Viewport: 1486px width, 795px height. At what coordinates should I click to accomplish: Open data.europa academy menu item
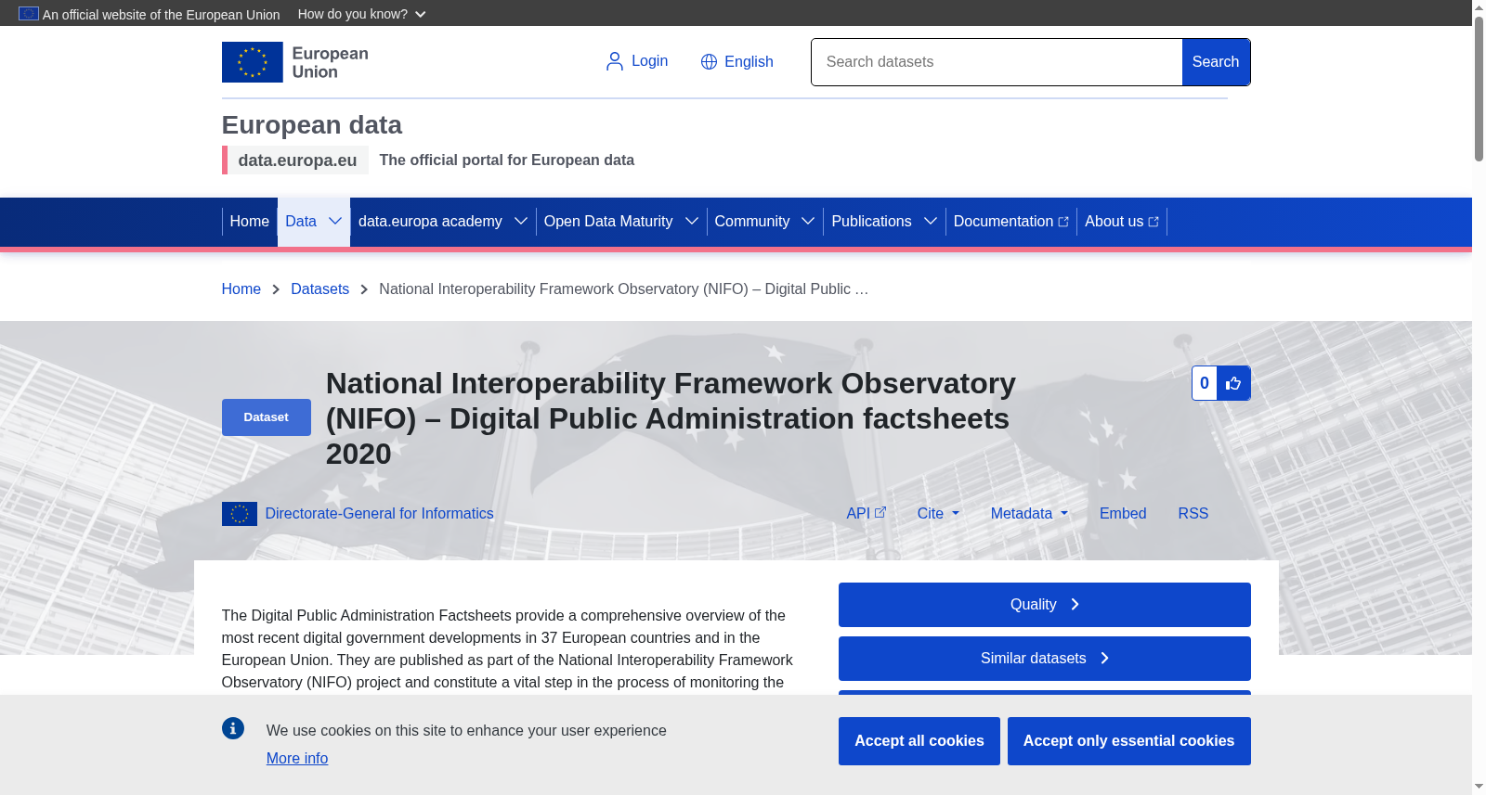point(430,221)
